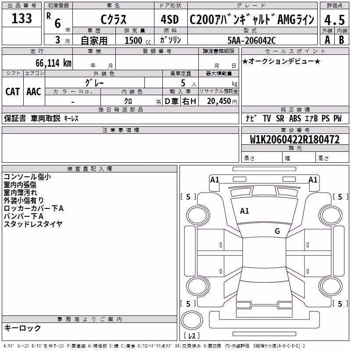
Task: Click the spare tire レス label
Action: click(x=192, y=336)
